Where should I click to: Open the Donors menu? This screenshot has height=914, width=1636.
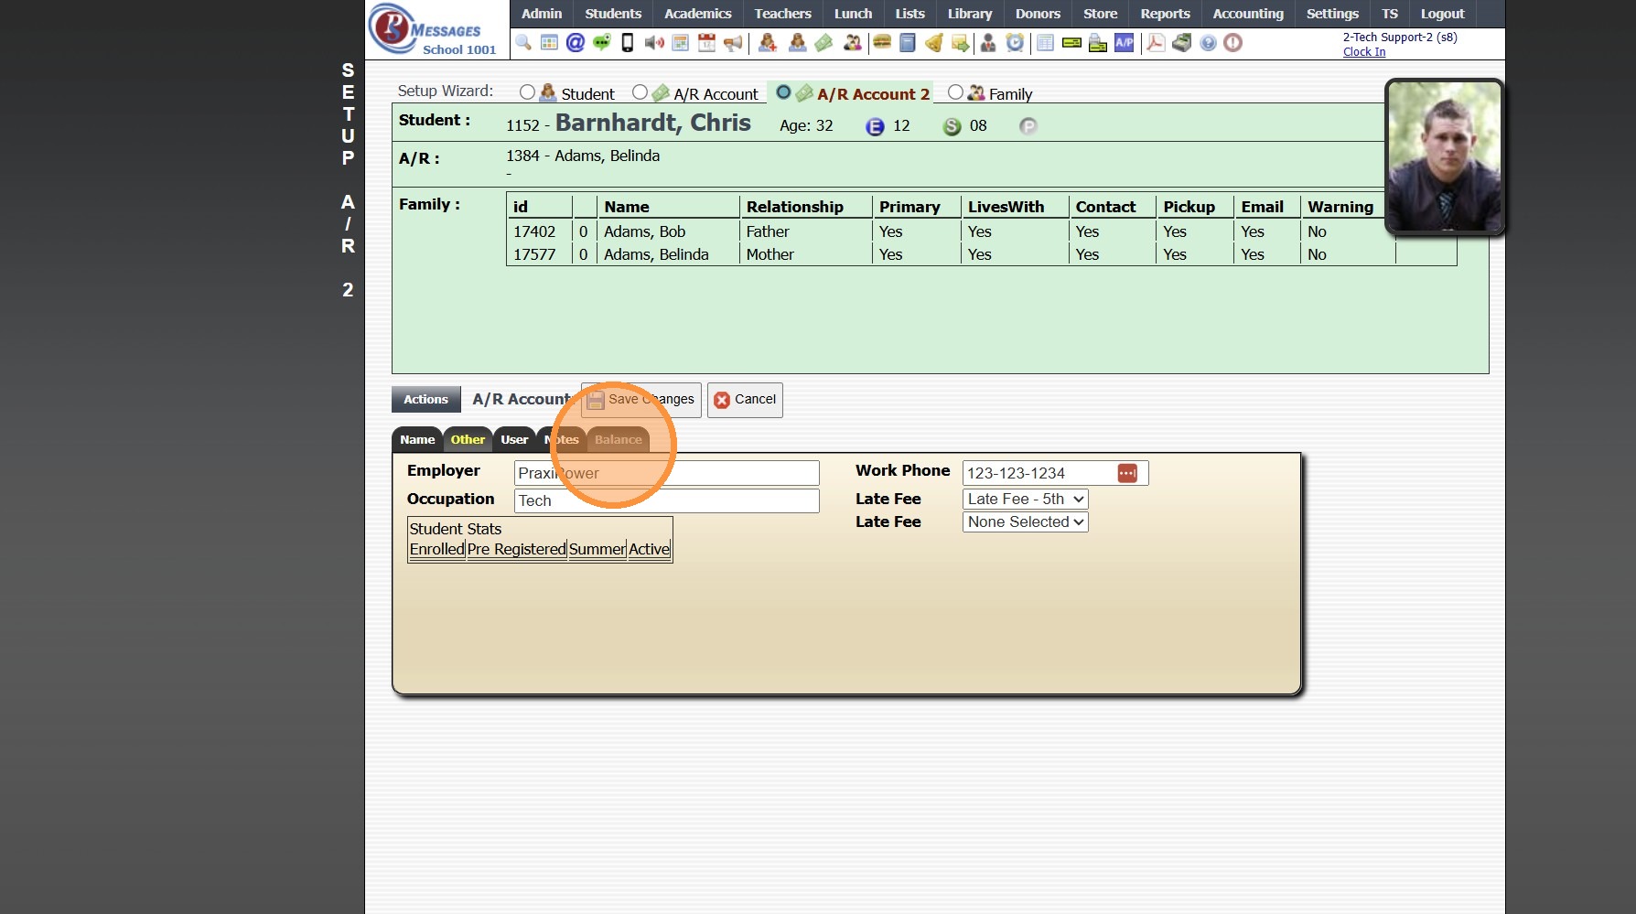click(x=1038, y=14)
